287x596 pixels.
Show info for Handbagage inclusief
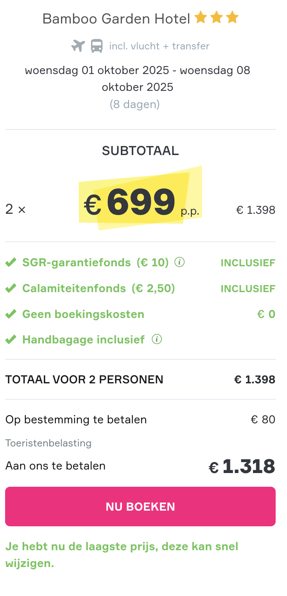pyautogui.click(x=157, y=339)
